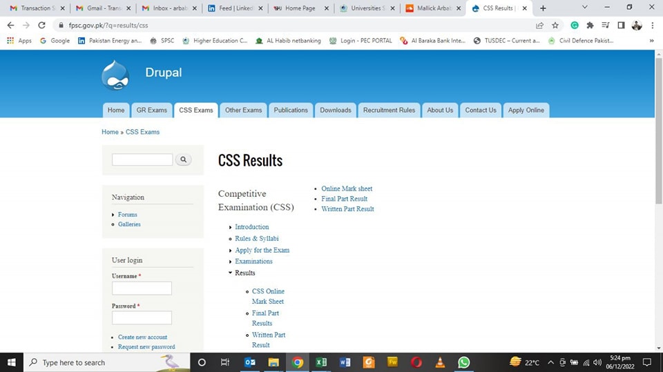
Task: Open the Galleries navigation link
Action: (129, 224)
